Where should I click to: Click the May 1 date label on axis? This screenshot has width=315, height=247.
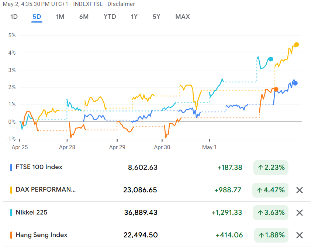pos(210,147)
